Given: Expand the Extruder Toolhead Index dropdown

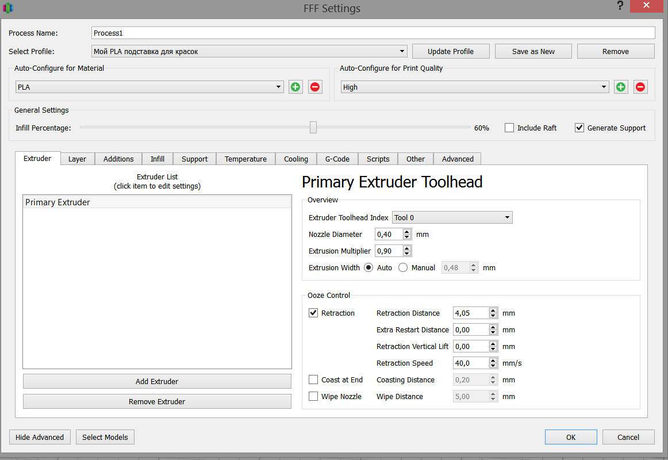Looking at the screenshot, I should (452, 218).
